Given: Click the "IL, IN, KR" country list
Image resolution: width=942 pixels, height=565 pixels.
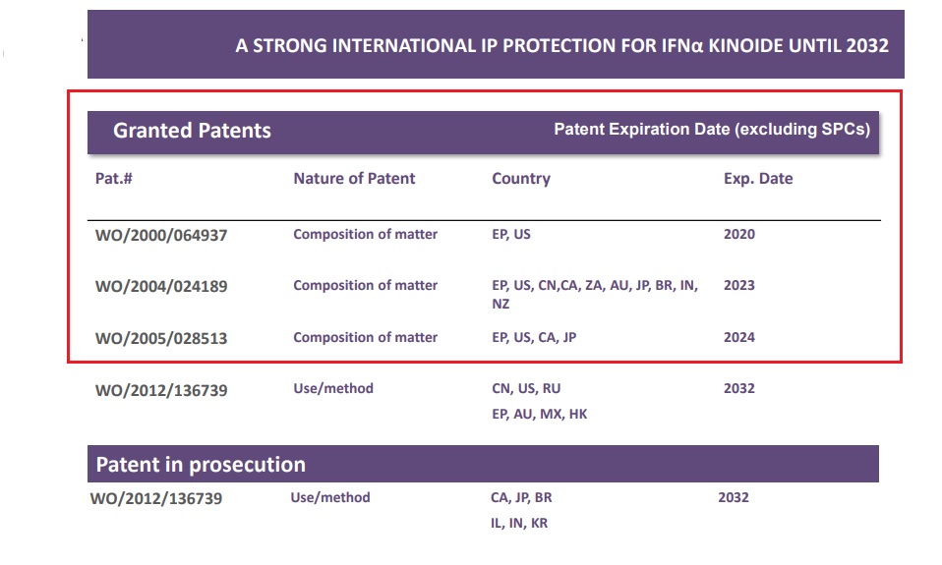Looking at the screenshot, I should (519, 524).
